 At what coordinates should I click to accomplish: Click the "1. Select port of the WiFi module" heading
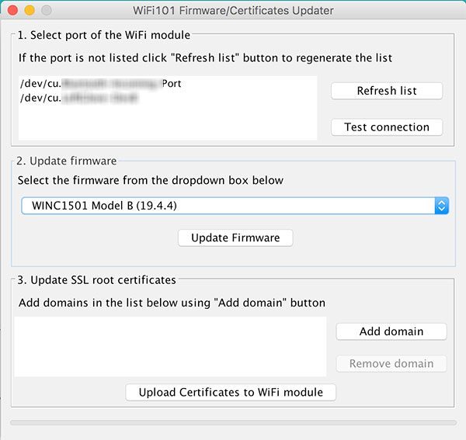tap(104, 35)
